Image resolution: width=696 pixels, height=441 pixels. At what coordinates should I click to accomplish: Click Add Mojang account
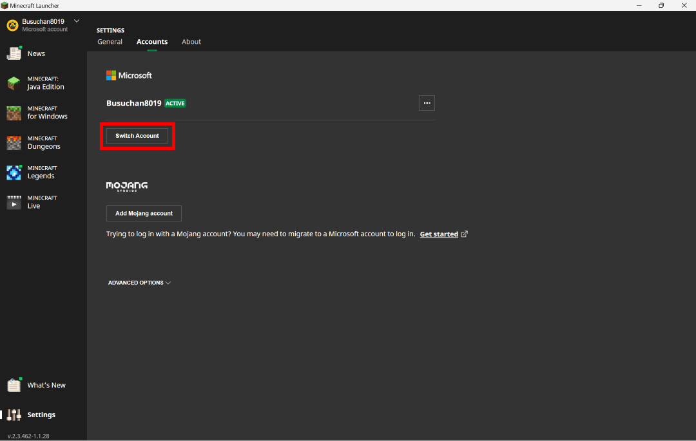point(144,213)
